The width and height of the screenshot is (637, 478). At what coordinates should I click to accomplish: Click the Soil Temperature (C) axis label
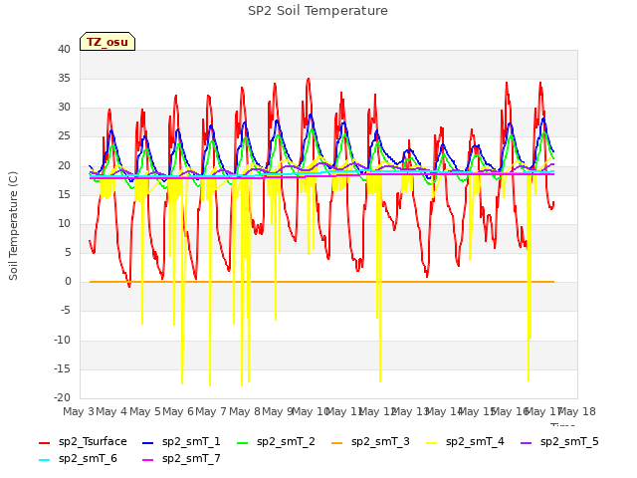click(13, 226)
